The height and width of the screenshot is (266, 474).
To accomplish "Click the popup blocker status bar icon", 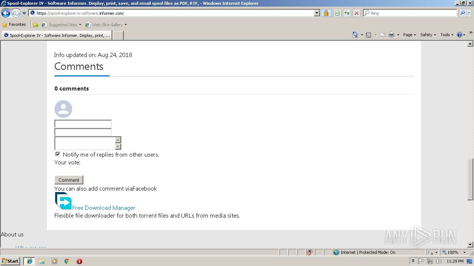I will click(310, 252).
